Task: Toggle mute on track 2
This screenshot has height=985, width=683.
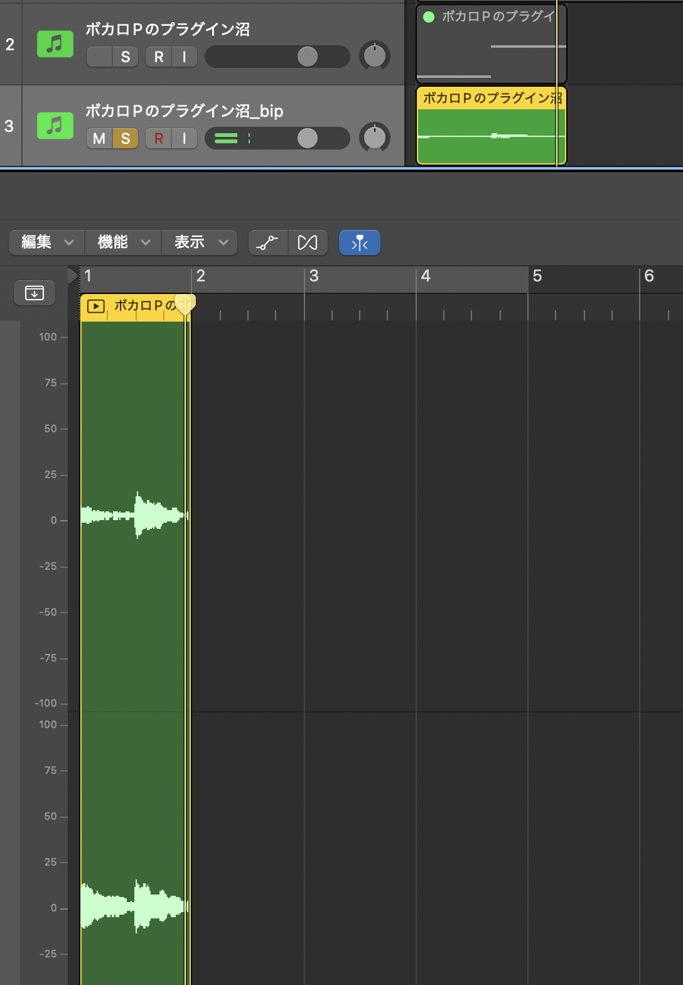Action: click(99, 57)
